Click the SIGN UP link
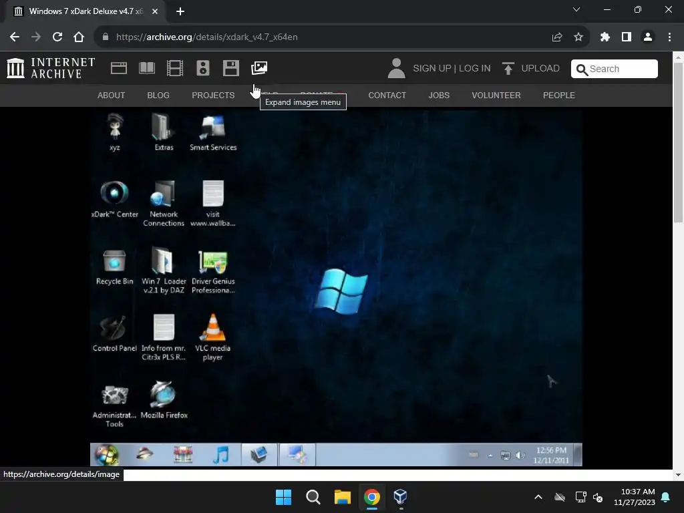 click(432, 69)
